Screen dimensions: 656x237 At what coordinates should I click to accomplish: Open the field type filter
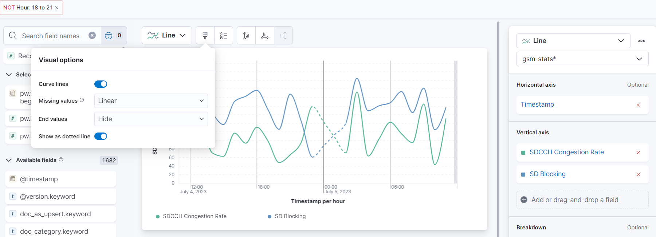(x=113, y=35)
